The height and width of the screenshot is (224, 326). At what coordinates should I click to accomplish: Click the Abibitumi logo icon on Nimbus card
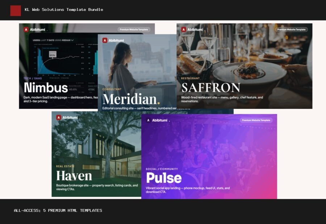point(26,30)
